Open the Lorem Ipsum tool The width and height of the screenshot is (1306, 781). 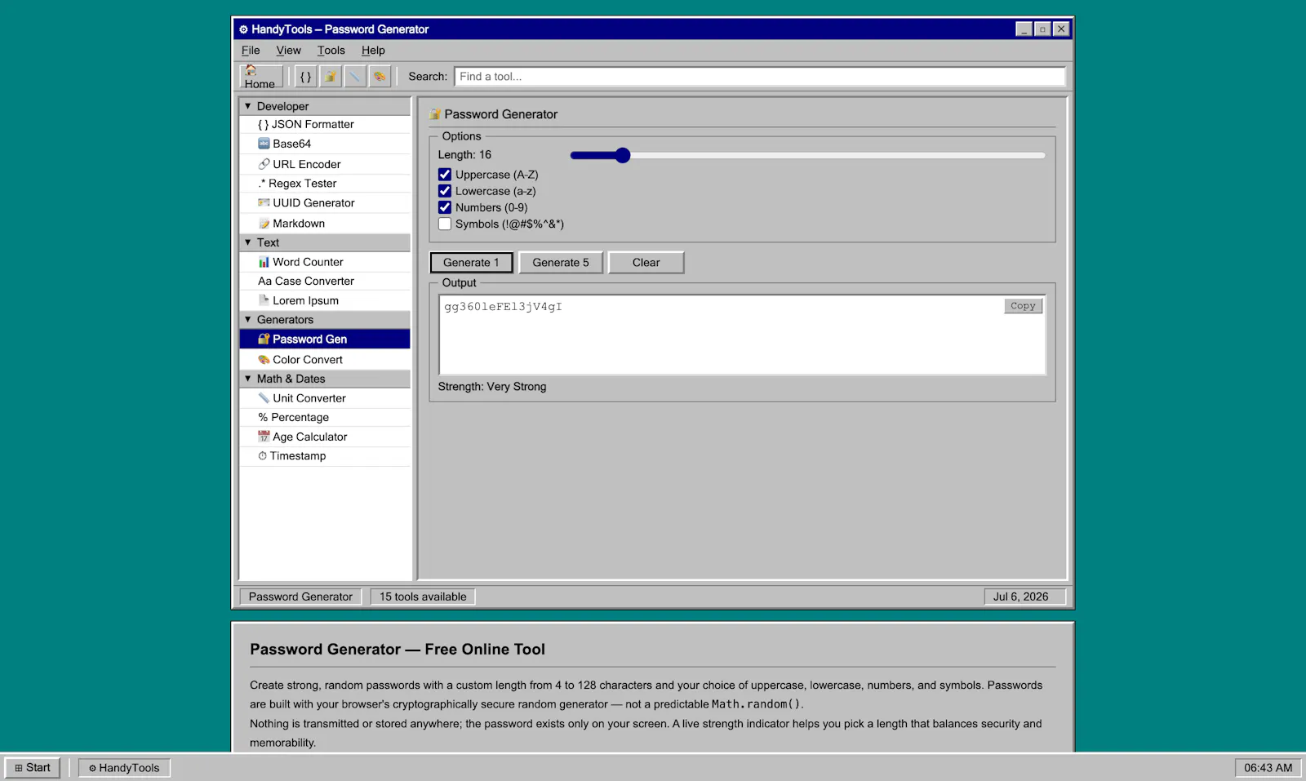(325, 300)
